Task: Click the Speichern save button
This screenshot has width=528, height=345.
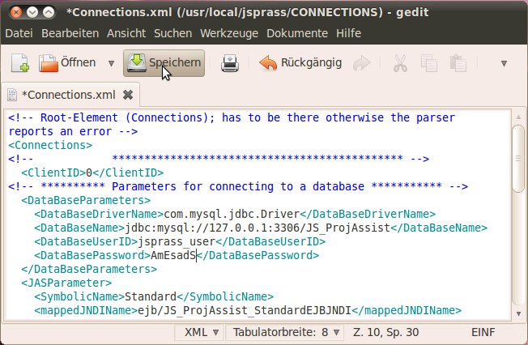Action: coord(164,63)
